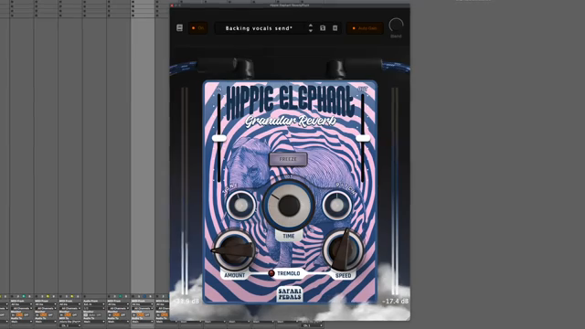Open highlighted track's 'All Channels' dropdown

point(143,309)
